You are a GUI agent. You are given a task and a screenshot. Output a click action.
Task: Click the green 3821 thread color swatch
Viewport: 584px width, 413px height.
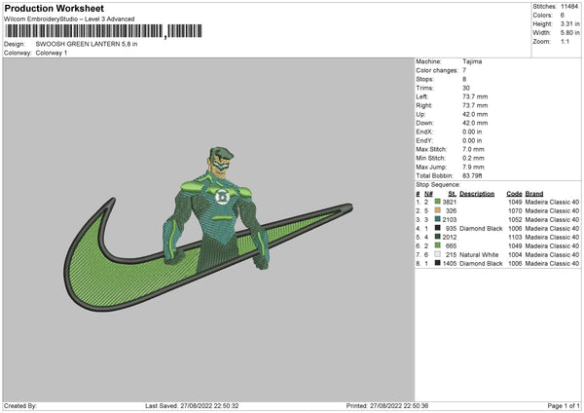(437, 201)
